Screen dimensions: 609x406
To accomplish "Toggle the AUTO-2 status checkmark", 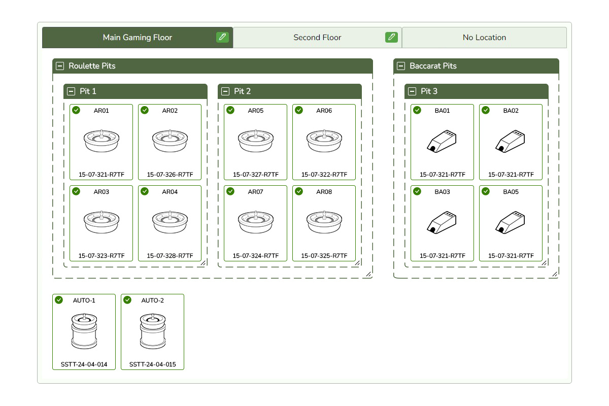I will pyautogui.click(x=127, y=300).
